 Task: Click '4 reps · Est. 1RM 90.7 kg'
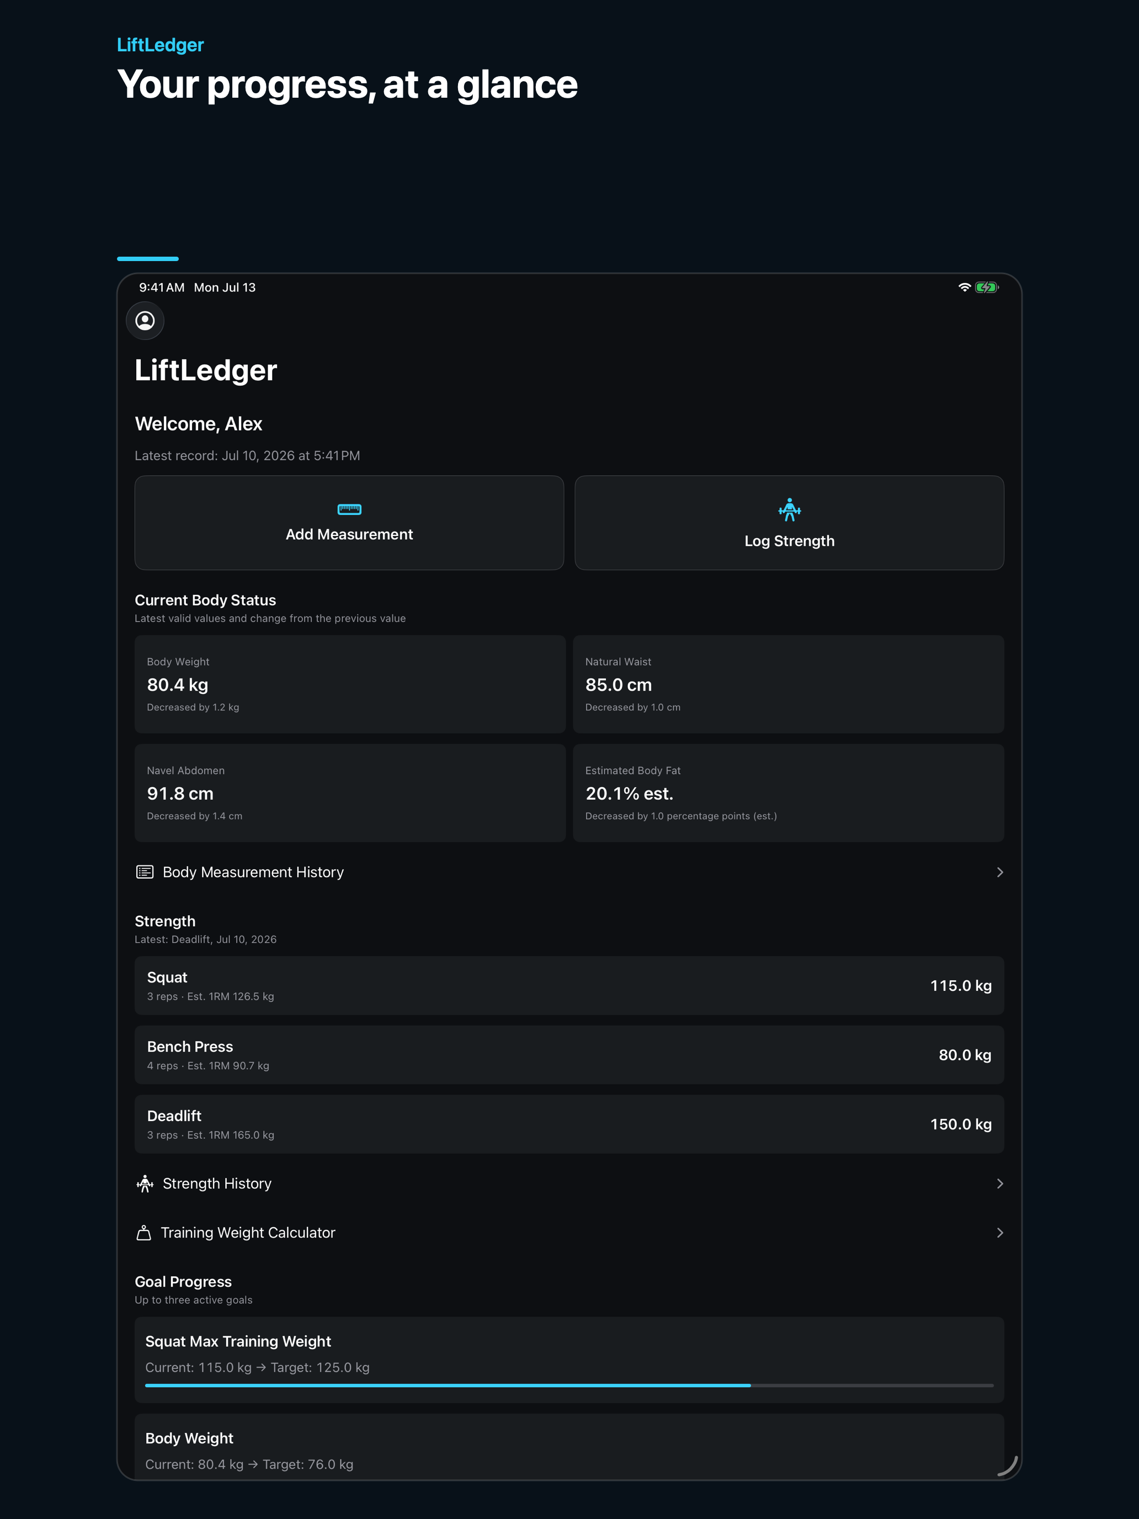[x=208, y=1066]
